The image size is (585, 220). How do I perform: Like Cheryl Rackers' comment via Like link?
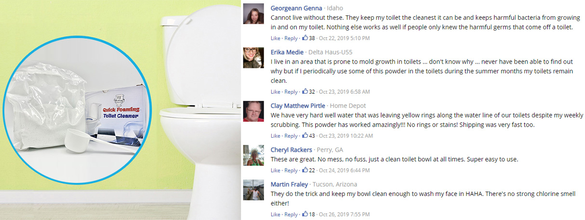(x=275, y=170)
